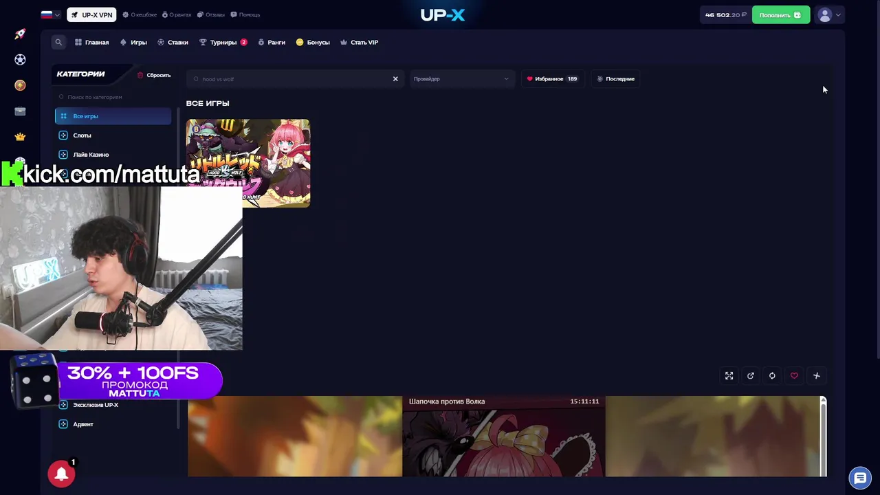The height and width of the screenshot is (495, 880).
Task: Click the green Пополнить deposit button
Action: click(780, 15)
